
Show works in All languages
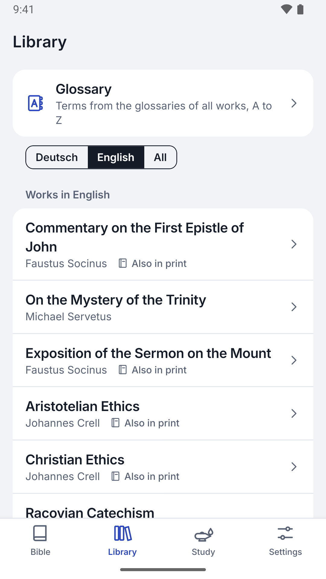coord(160,157)
